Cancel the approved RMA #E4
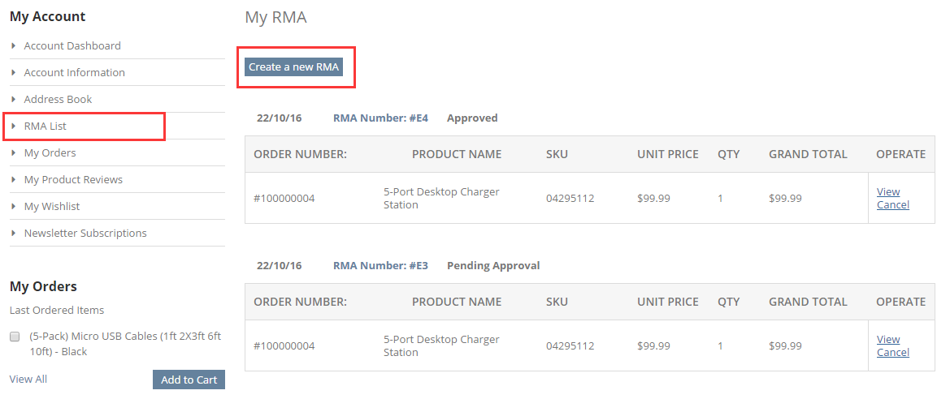Viewport: 937px width, 399px height. [893, 205]
